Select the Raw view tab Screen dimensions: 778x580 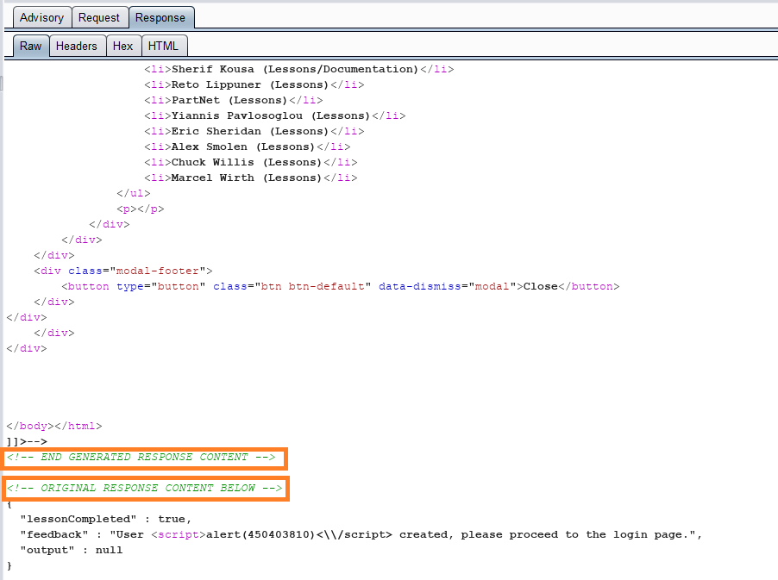coord(31,46)
